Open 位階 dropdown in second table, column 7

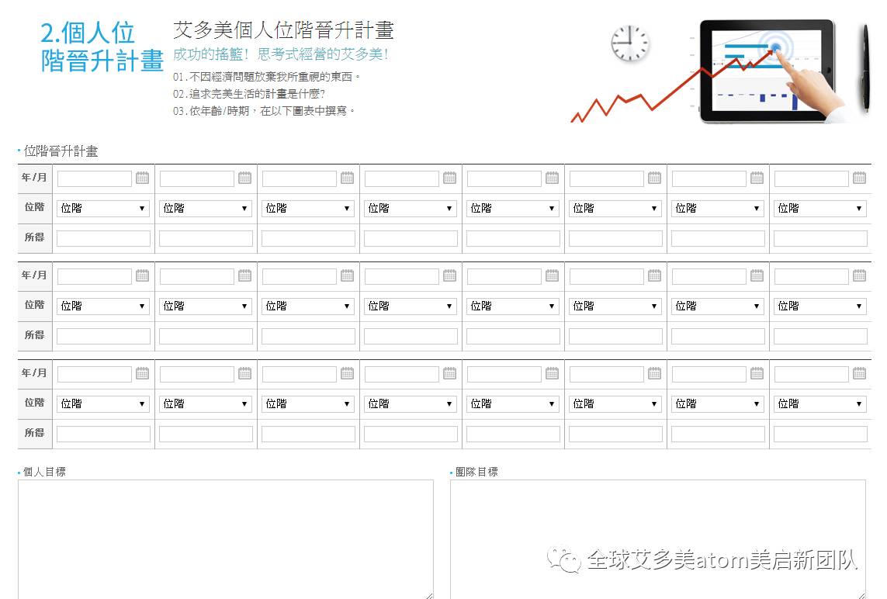(x=718, y=306)
